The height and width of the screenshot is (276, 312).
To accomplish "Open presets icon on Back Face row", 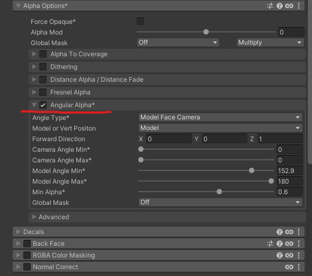I will pyautogui.click(x=270, y=244).
